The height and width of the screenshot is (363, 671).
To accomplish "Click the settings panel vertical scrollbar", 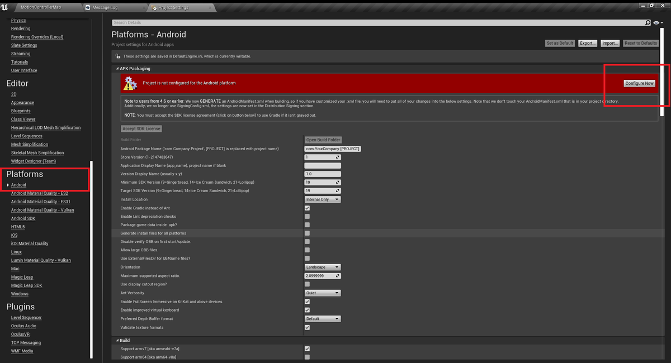I will [663, 73].
